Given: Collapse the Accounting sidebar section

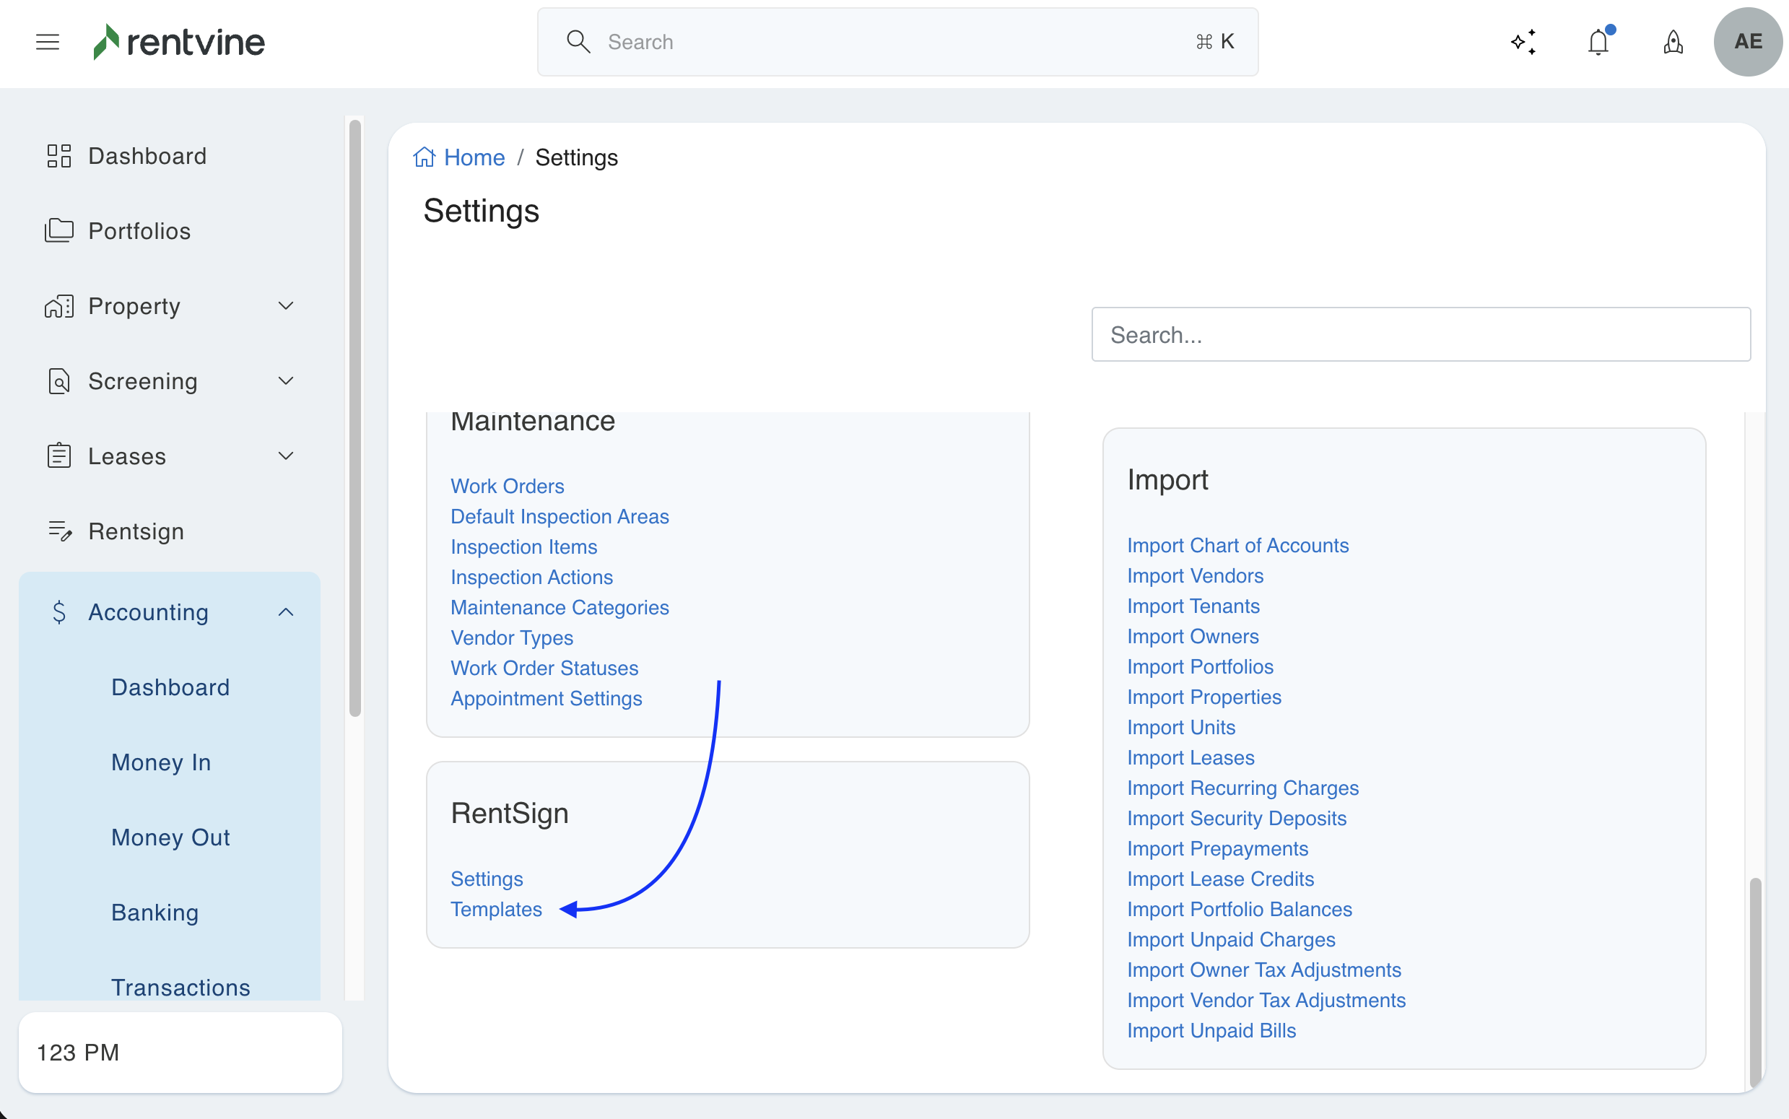Looking at the screenshot, I should (286, 612).
